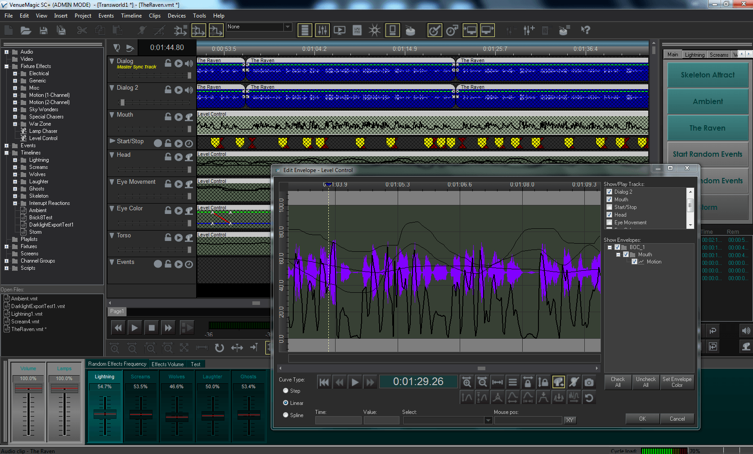
Task: Open file using the folder toolbar icon
Action: (x=26, y=31)
